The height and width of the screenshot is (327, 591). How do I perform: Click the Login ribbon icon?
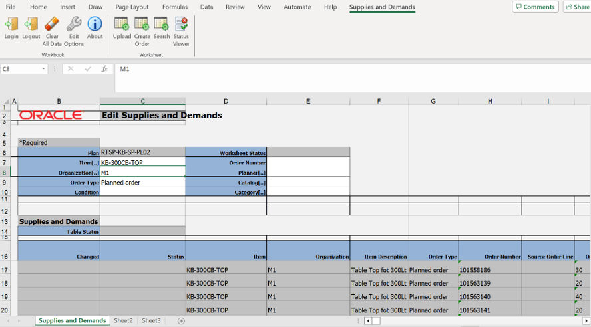point(11,24)
